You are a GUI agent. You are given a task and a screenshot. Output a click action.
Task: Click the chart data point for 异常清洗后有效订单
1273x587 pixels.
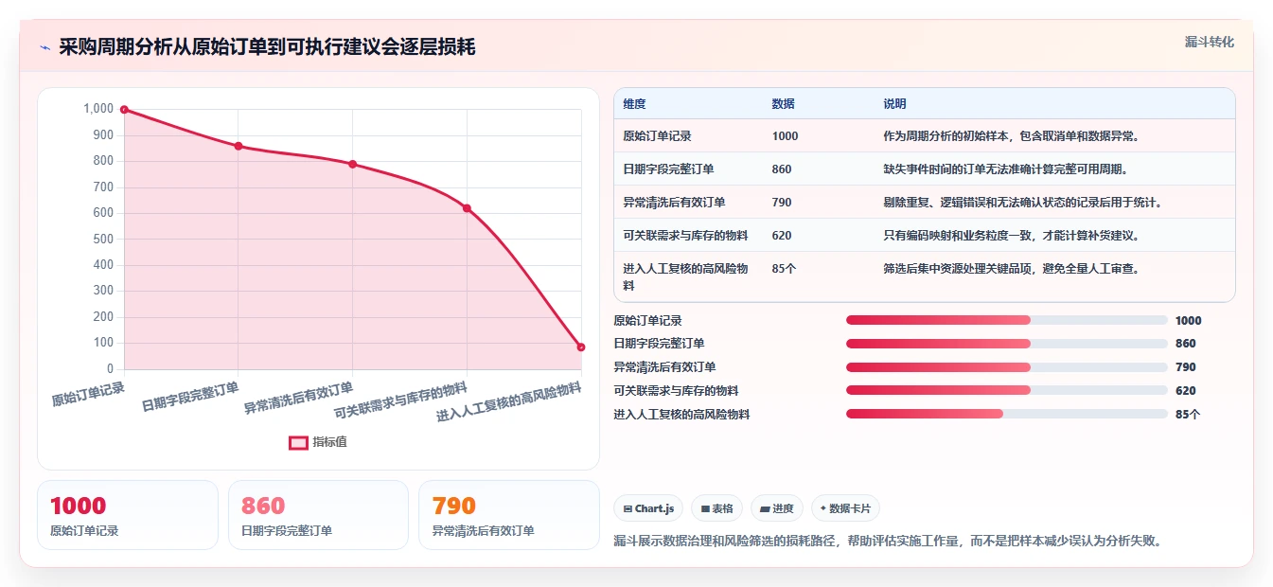pos(352,164)
